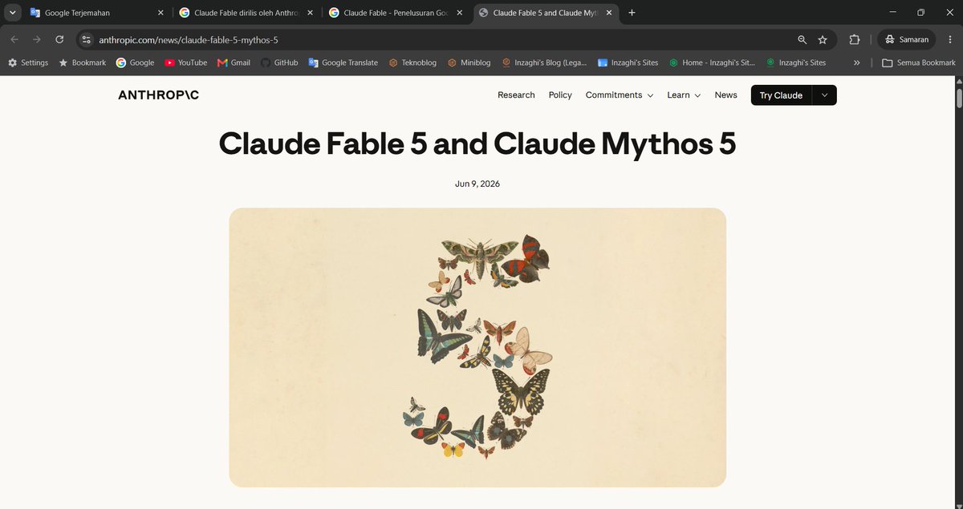963x509 pixels.
Task: Open the Google Translate bookmark
Action: tap(343, 63)
